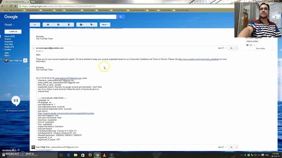Open Firefox from the taskbar

(x=90, y=155)
